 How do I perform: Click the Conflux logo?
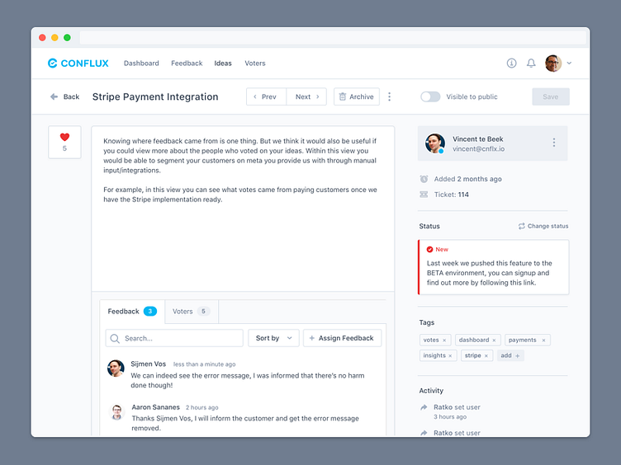78,63
